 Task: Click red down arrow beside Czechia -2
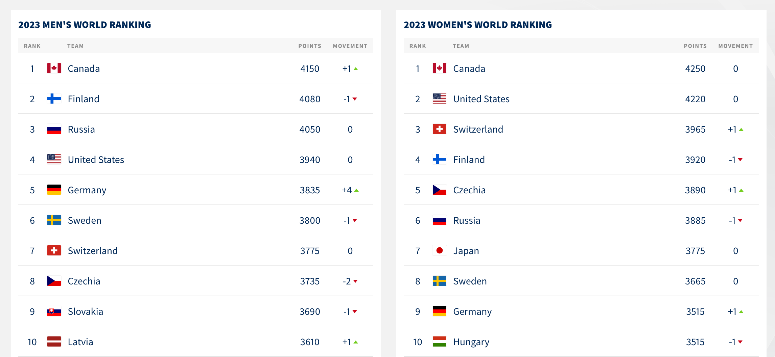coord(355,281)
